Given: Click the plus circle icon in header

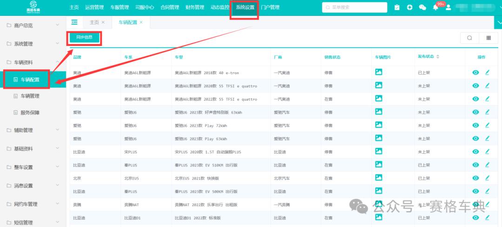Looking at the screenshot, I should 410,7.
